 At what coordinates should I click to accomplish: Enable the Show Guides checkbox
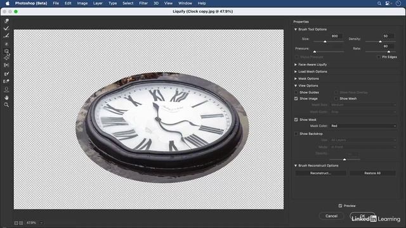(296, 92)
